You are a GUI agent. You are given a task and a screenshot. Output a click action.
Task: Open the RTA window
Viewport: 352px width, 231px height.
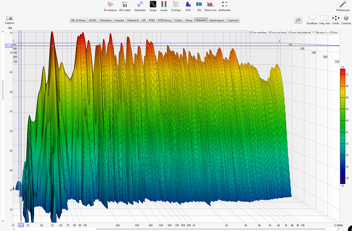pyautogui.click(x=188, y=5)
